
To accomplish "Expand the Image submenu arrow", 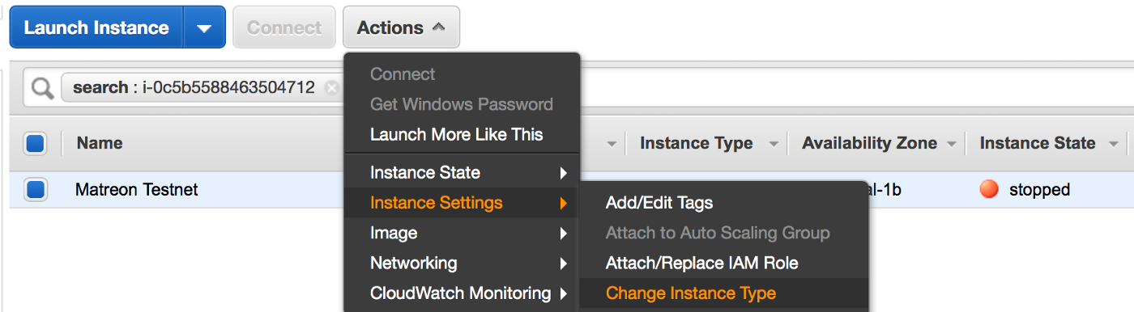I will click(x=563, y=234).
